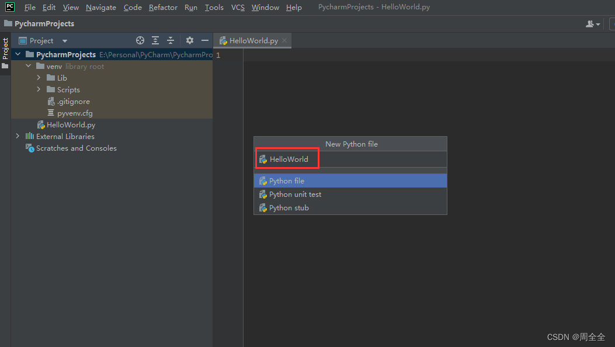Open the View menu
Image resolution: width=615 pixels, height=347 pixels.
pos(71,8)
